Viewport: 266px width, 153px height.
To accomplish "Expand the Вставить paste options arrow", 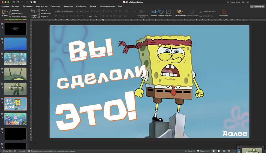I will click(x=7, y=12).
